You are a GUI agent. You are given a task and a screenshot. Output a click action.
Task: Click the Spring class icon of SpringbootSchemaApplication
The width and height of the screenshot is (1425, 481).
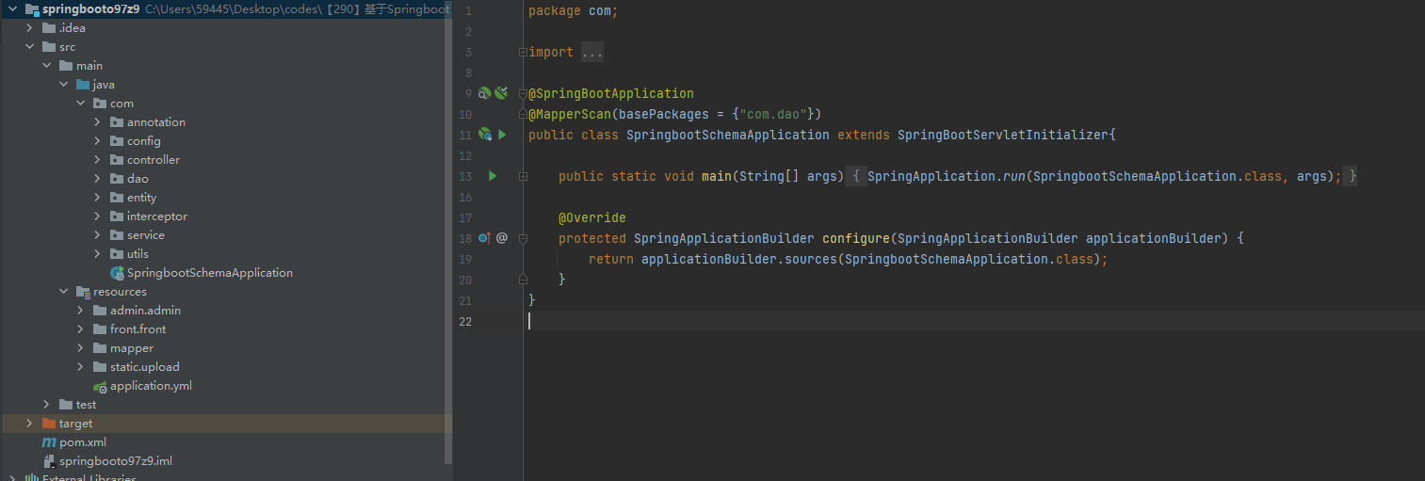point(117,273)
